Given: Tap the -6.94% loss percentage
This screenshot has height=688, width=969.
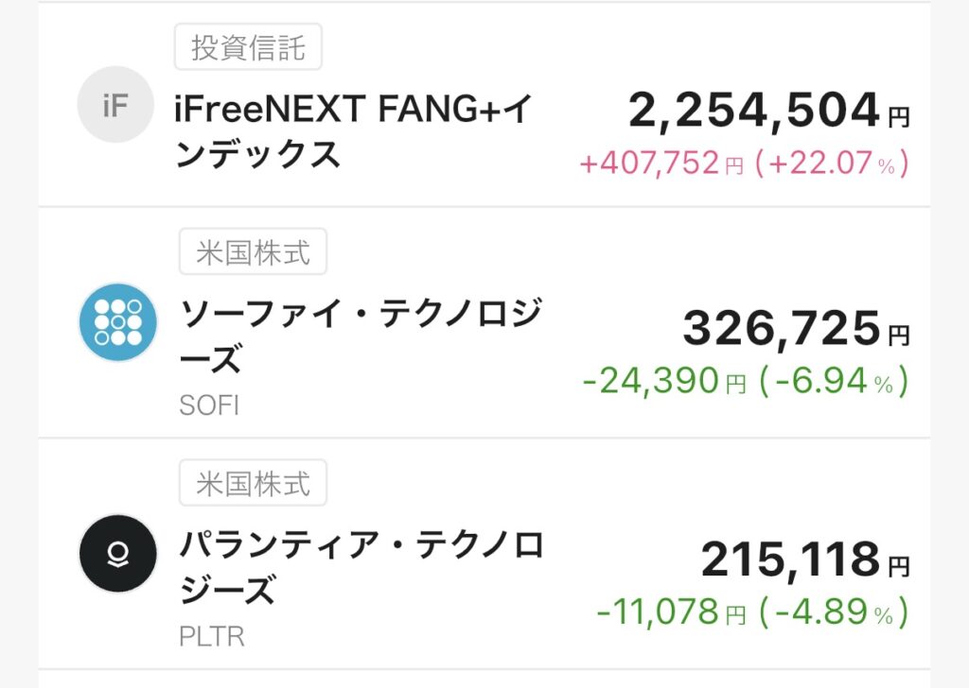Looking at the screenshot, I should [x=838, y=381].
